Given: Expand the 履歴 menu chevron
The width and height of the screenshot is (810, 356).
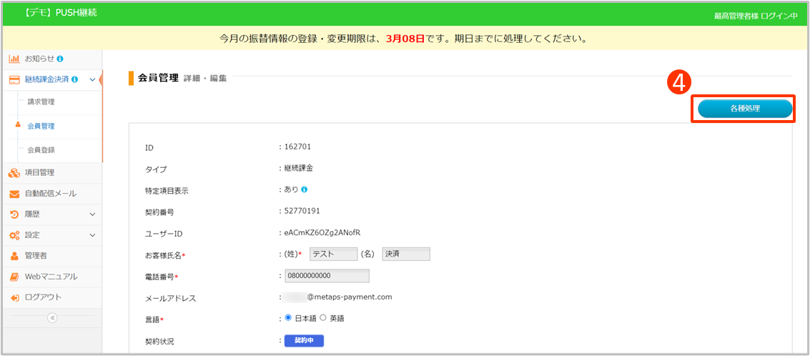Looking at the screenshot, I should (x=92, y=214).
